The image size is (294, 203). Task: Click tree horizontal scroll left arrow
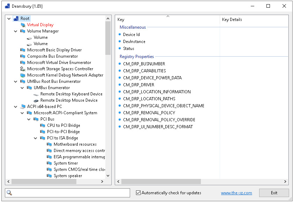coord(8,182)
